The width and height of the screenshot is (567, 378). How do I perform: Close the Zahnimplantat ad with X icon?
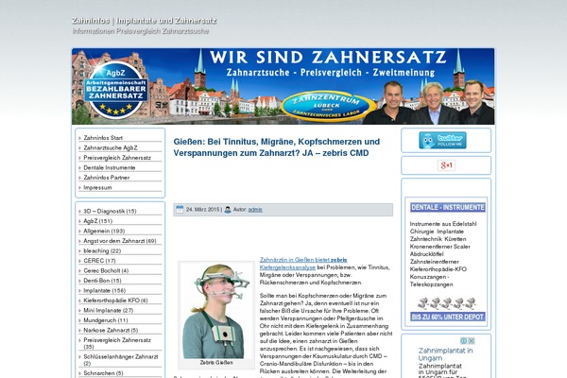472,341
